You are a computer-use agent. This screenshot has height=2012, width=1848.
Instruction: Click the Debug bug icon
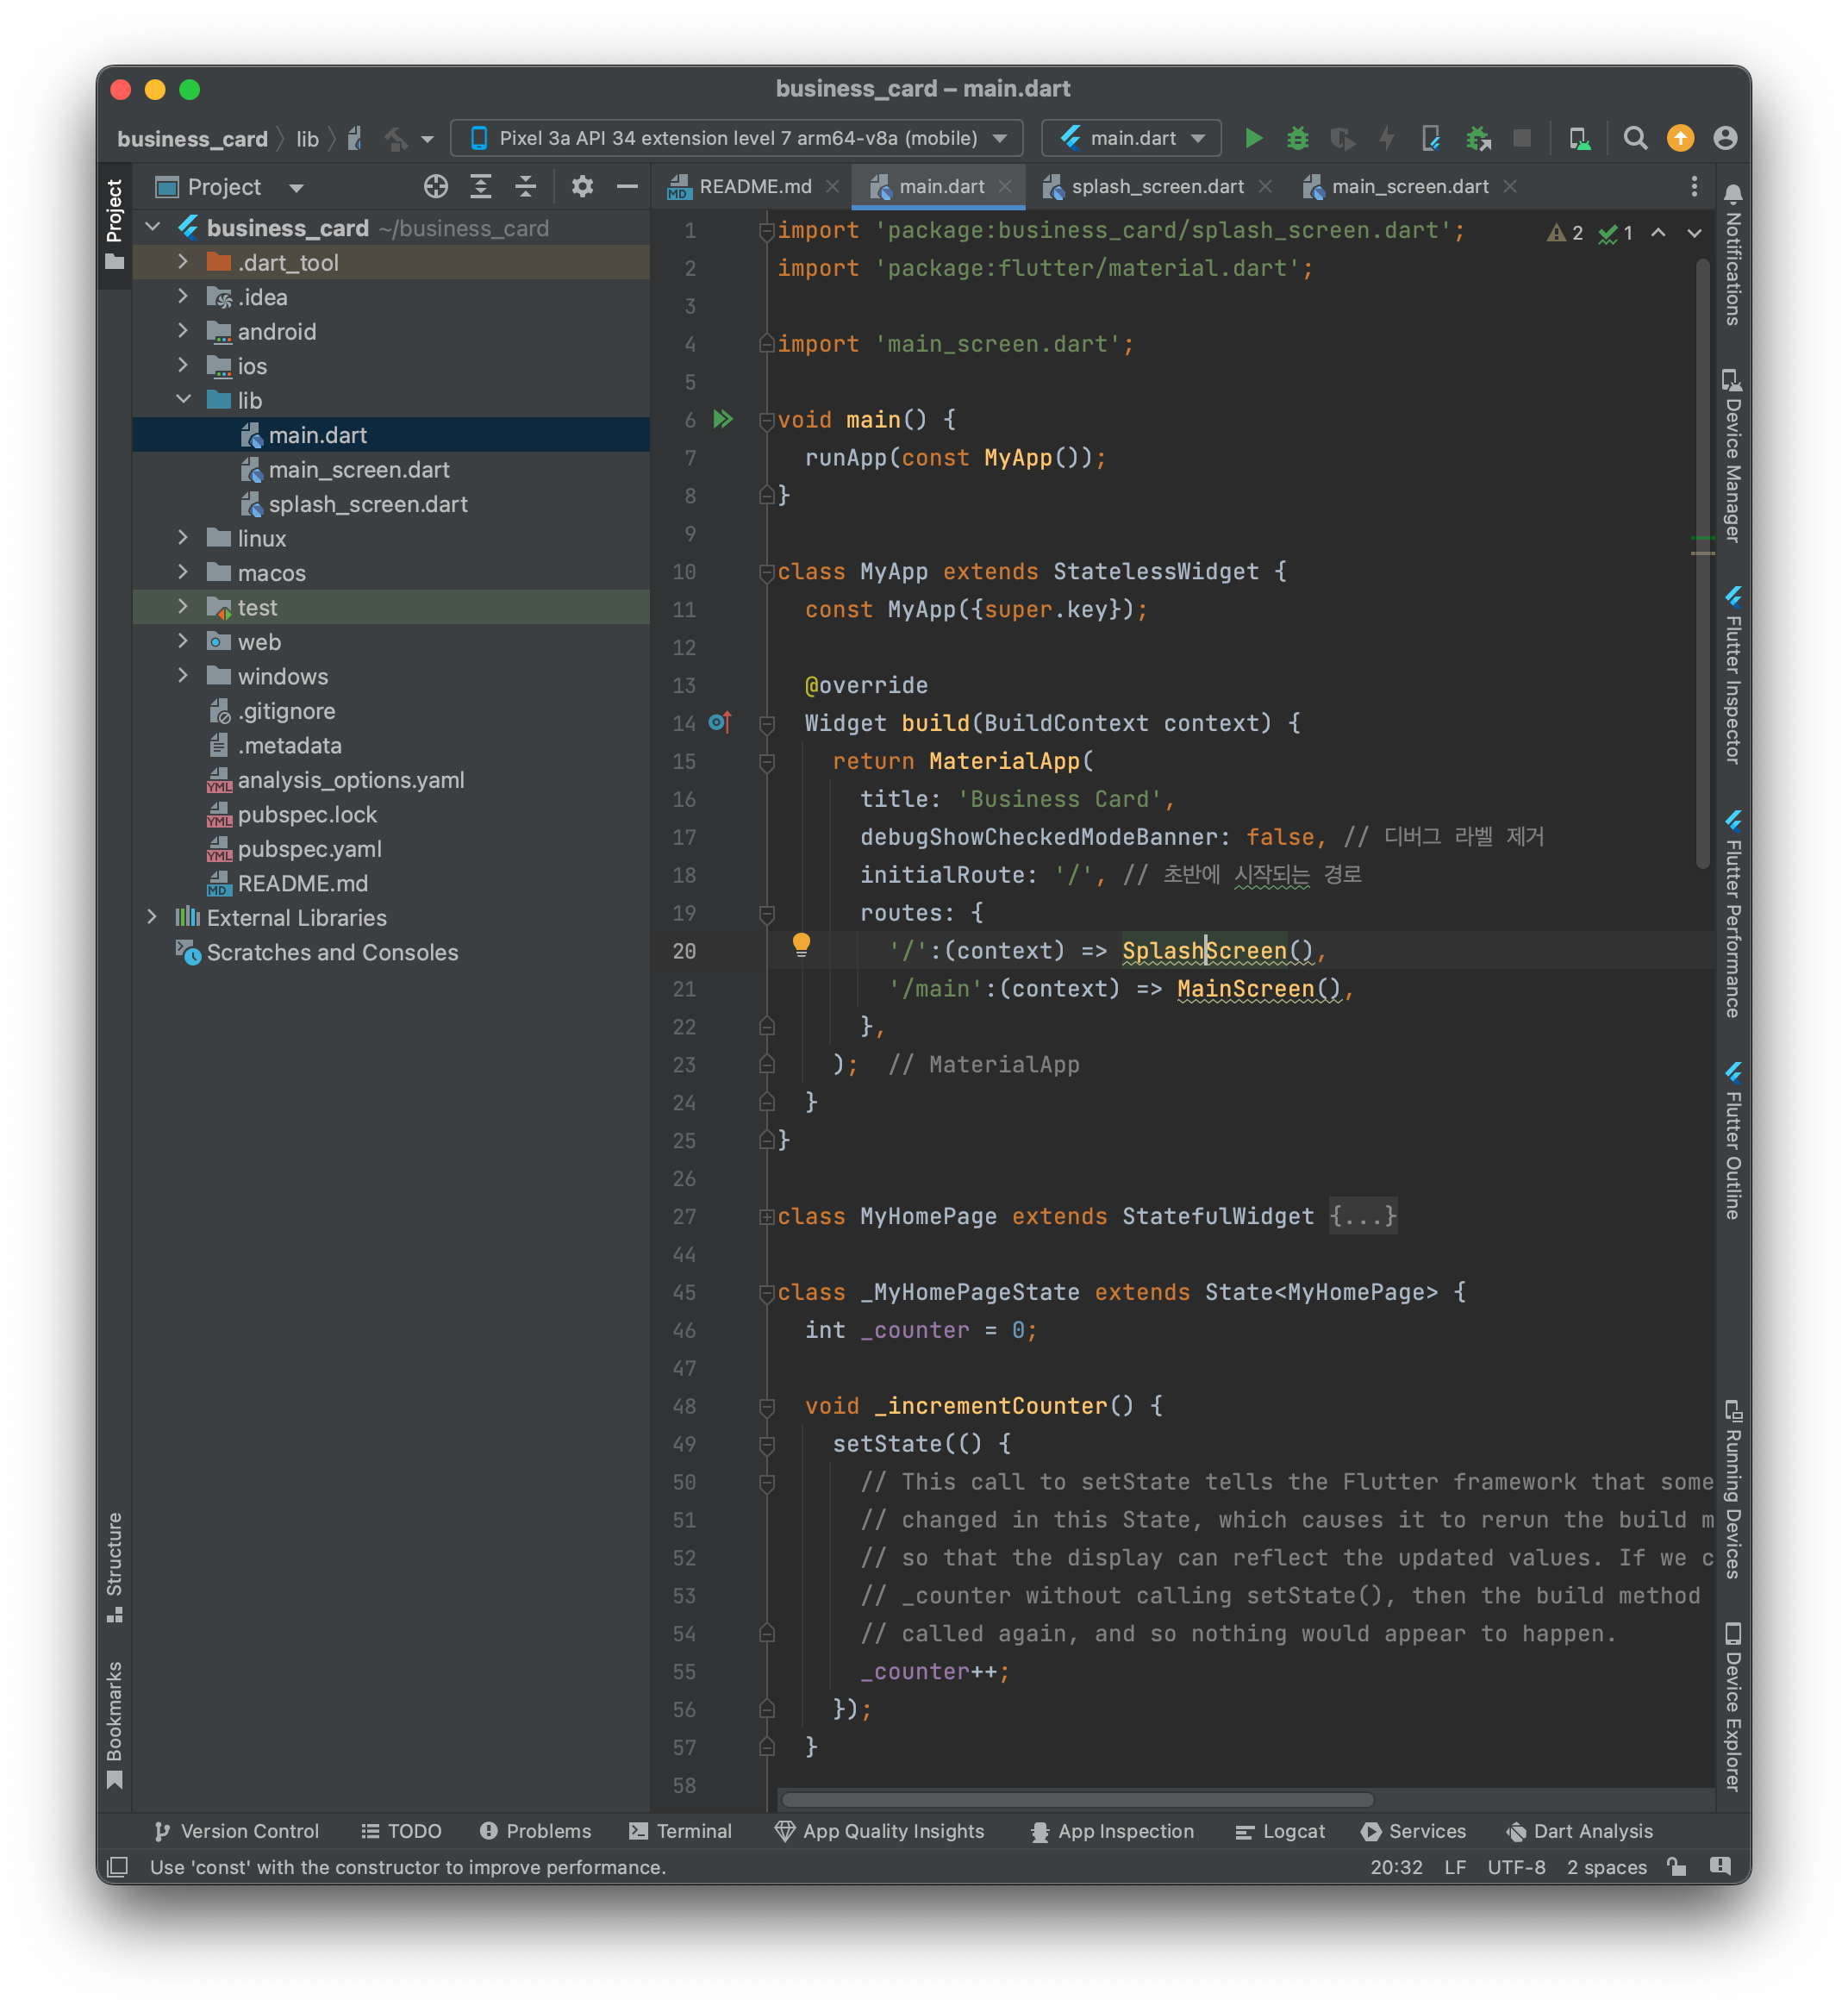(x=1297, y=138)
